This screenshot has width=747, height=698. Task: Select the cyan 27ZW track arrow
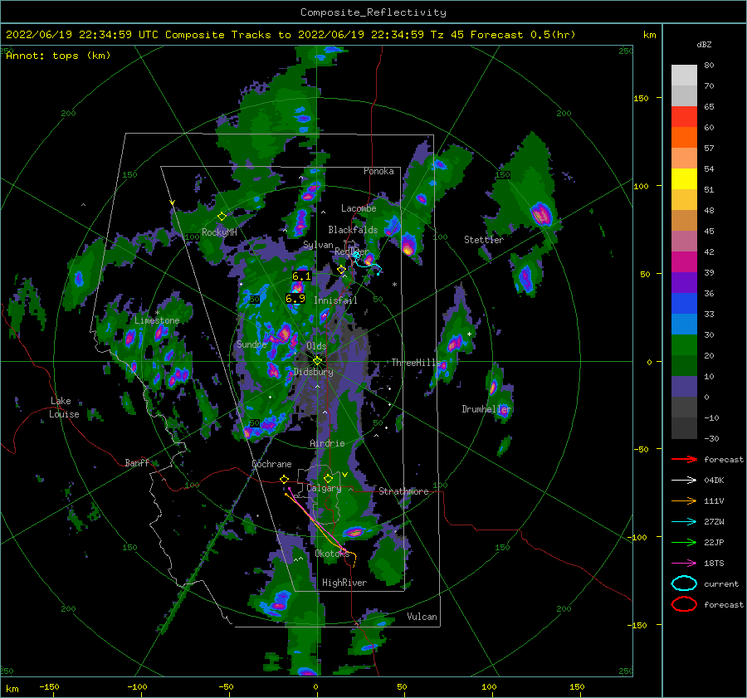coord(684,522)
